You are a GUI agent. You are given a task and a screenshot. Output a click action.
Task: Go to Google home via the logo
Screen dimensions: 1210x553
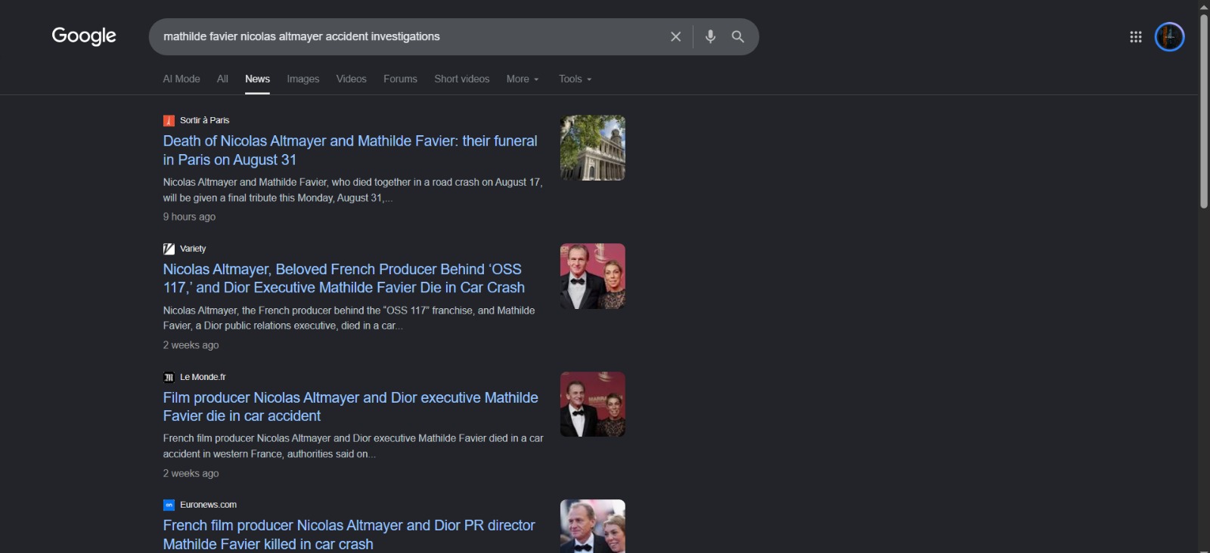pyautogui.click(x=84, y=36)
